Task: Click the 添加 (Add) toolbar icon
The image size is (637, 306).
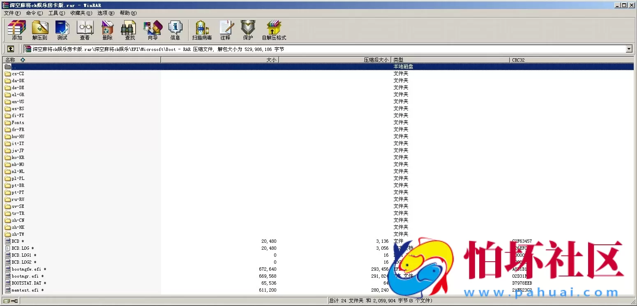Action: 17,30
